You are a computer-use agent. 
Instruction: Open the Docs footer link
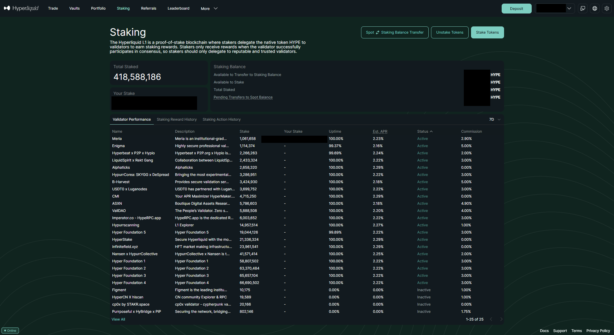[x=544, y=331]
